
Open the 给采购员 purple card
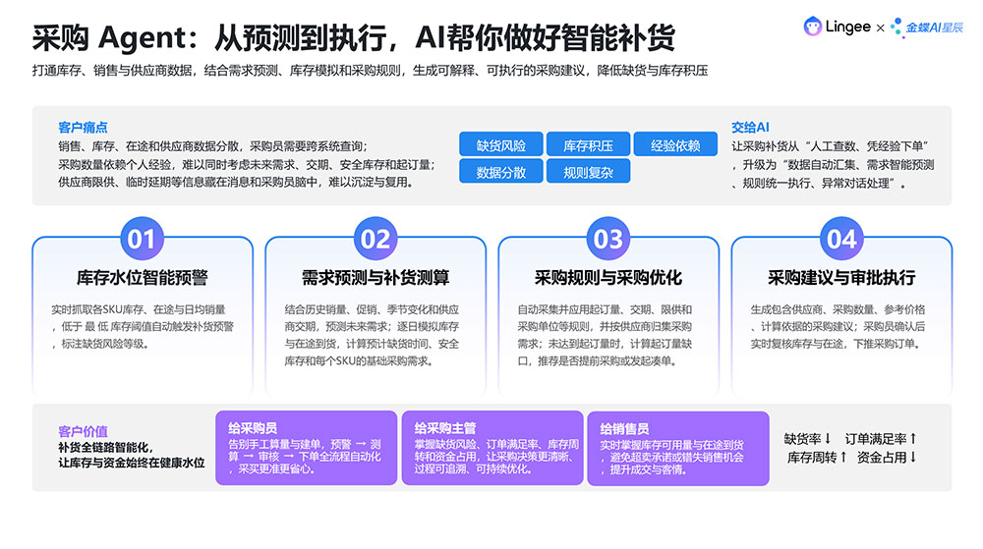(307, 448)
